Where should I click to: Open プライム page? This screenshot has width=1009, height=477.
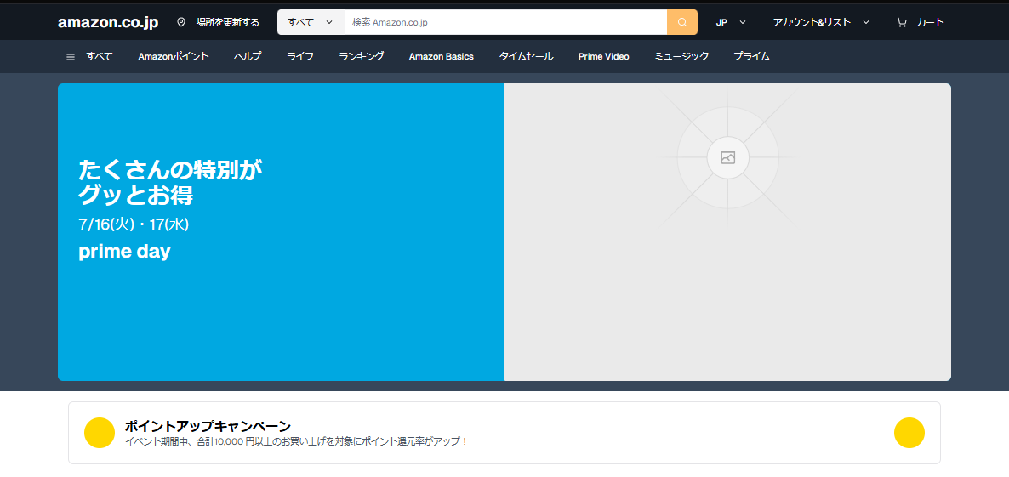point(751,57)
